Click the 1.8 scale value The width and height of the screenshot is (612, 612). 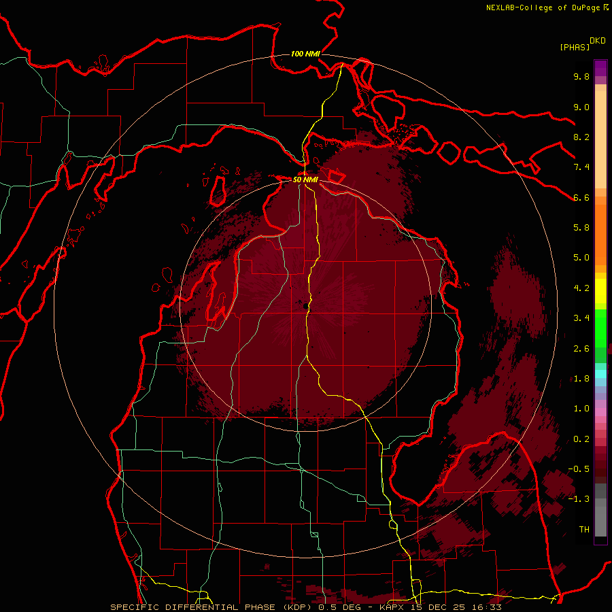click(x=581, y=379)
